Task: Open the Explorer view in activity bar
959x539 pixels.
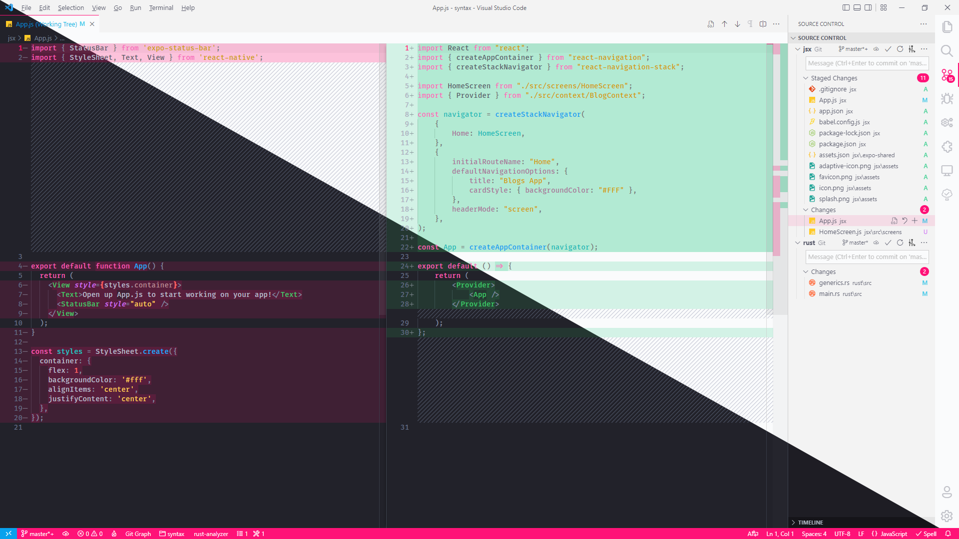Action: (x=947, y=27)
